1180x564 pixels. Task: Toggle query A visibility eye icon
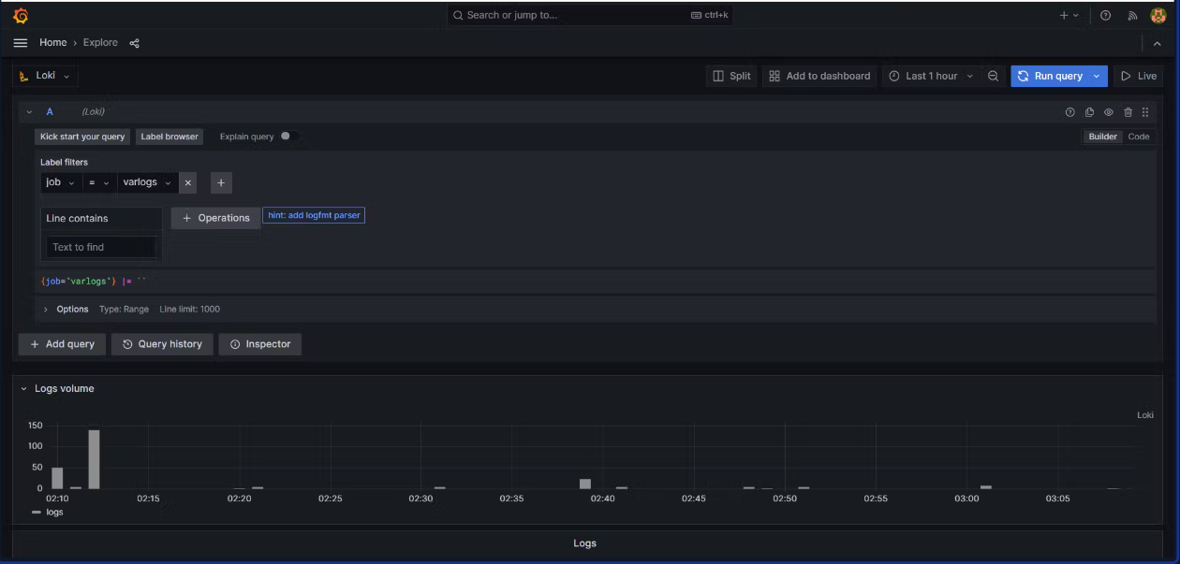pos(1109,112)
